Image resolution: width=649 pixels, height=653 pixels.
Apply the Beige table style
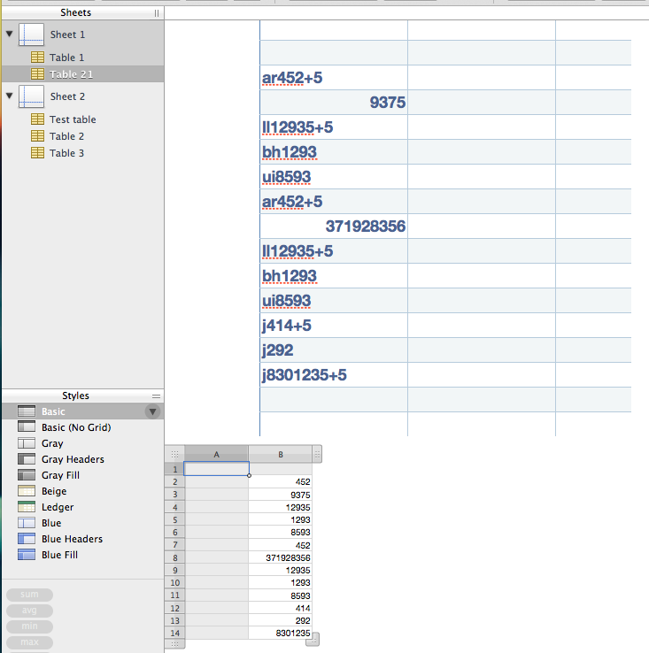click(x=83, y=491)
